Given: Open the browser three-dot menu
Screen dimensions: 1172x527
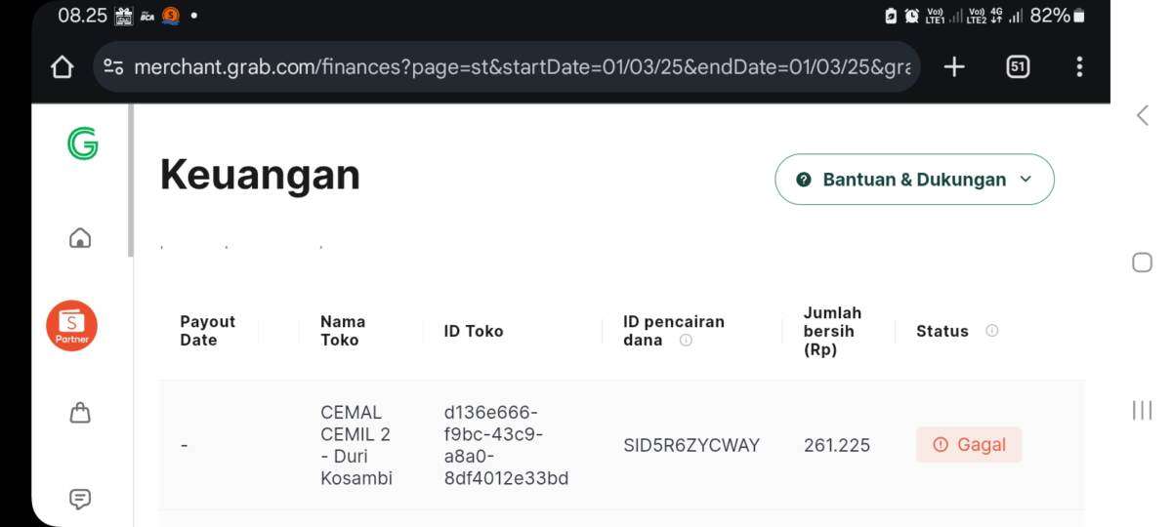Looking at the screenshot, I should (1079, 66).
